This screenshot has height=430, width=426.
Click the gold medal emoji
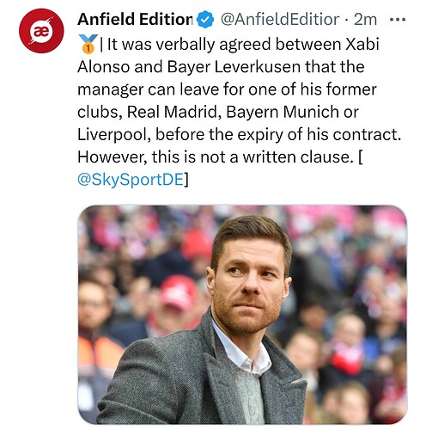[x=88, y=44]
